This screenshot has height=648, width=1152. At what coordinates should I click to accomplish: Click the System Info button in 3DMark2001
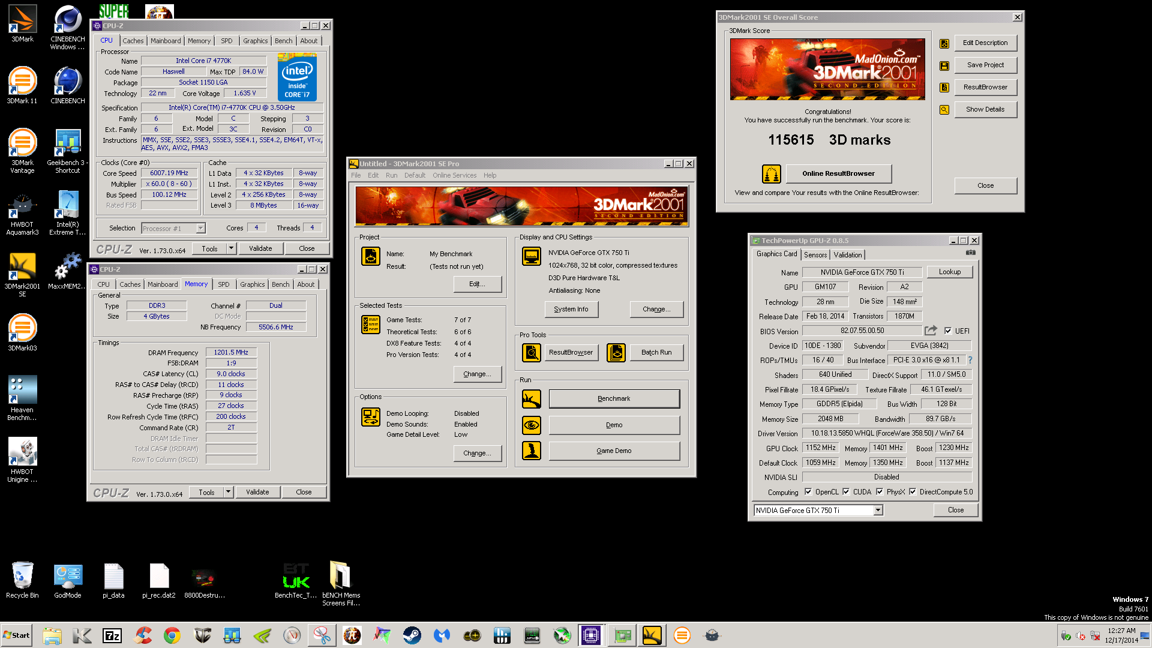pos(571,310)
